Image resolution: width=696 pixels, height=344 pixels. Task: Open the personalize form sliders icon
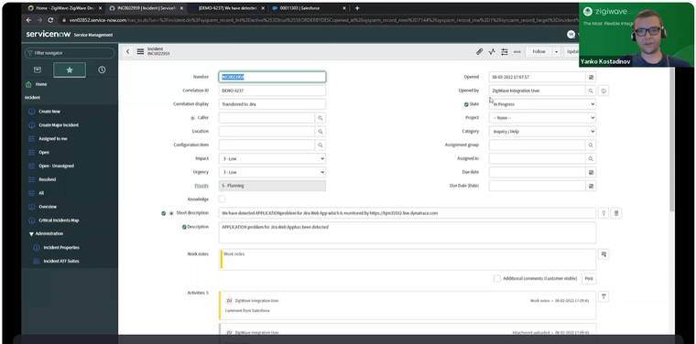pyautogui.click(x=505, y=52)
